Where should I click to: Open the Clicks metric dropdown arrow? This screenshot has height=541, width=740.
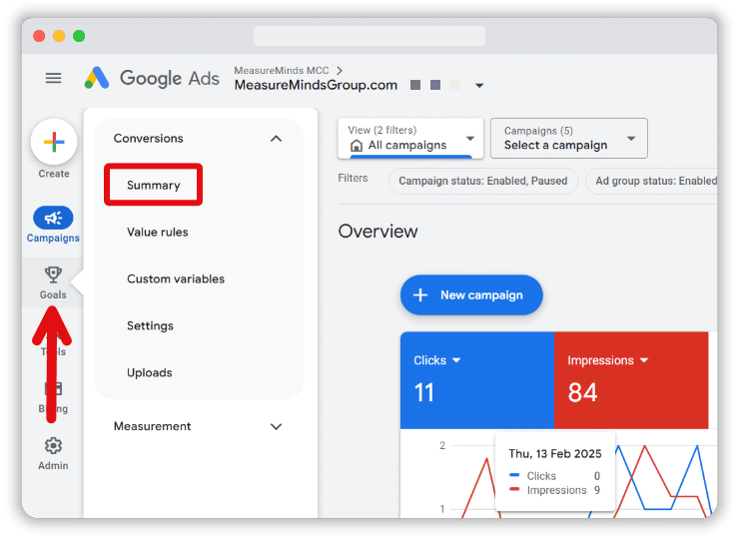pos(456,360)
